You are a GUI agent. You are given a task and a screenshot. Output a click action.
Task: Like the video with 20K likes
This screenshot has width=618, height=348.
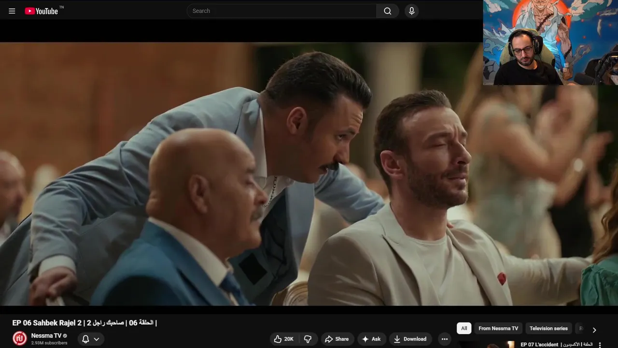coord(283,339)
